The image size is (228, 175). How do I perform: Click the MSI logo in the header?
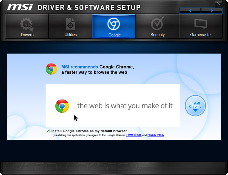pos(20,7)
